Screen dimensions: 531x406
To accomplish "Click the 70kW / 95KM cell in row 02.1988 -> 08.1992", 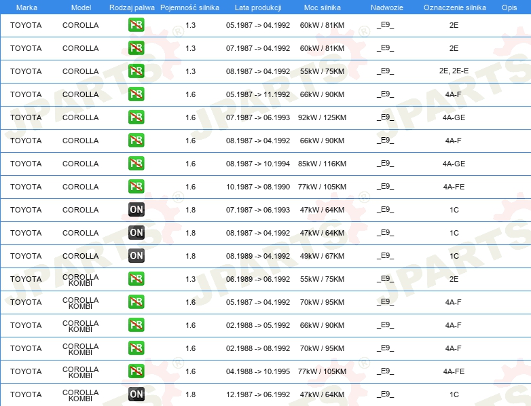I will click(322, 348).
